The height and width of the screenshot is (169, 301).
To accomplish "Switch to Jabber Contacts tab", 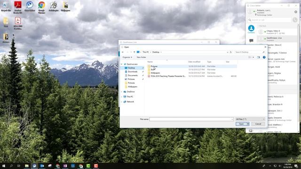I will (251, 29).
